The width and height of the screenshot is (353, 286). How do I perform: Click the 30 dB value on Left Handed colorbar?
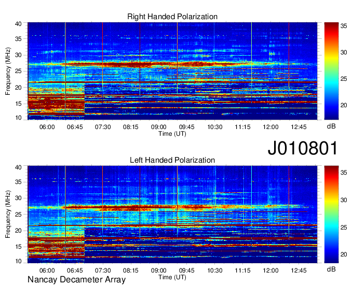pos(344,199)
